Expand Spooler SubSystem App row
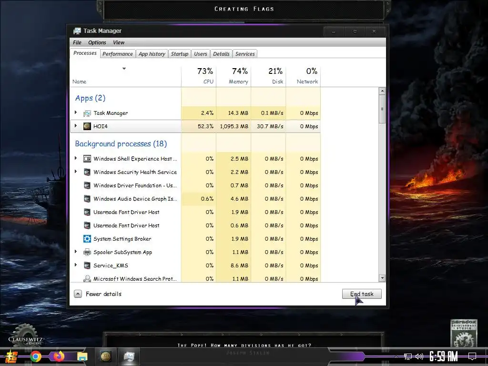Viewport: 488px width, 366px height. point(76,252)
